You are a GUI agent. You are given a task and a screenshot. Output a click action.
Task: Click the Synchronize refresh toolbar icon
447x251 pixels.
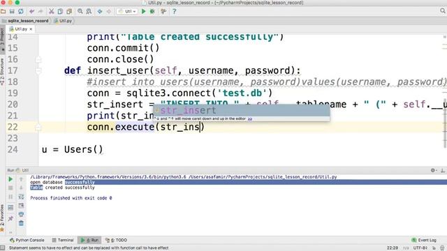[x=21, y=11]
